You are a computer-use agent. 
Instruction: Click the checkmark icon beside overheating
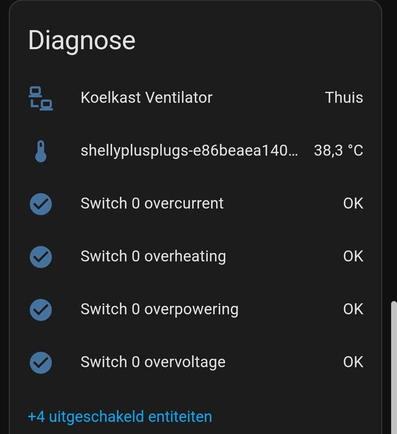tap(40, 256)
